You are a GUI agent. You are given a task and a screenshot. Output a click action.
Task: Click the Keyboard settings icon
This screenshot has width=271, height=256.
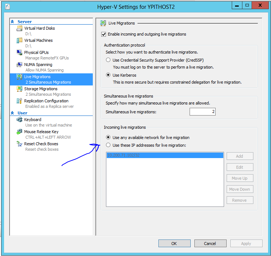pyautogui.click(x=19, y=120)
